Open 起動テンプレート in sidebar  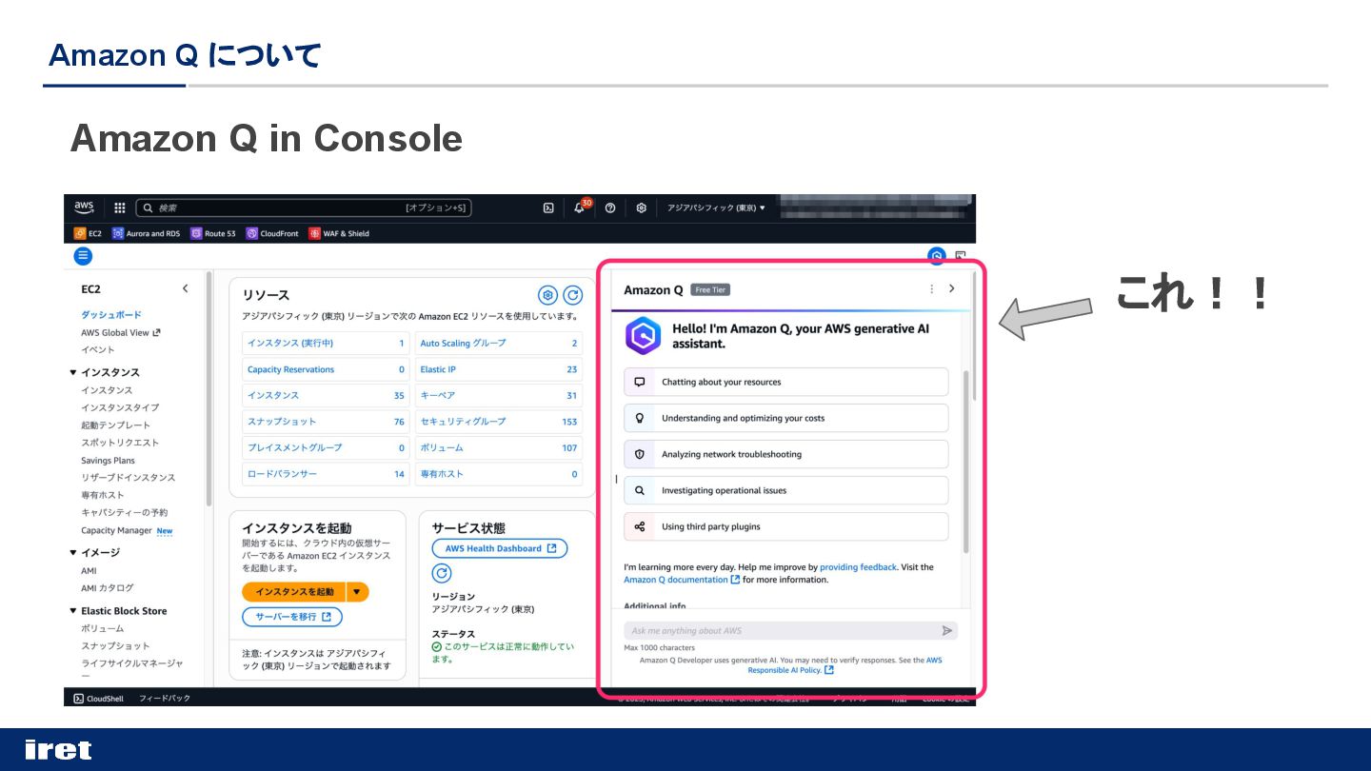click(115, 425)
